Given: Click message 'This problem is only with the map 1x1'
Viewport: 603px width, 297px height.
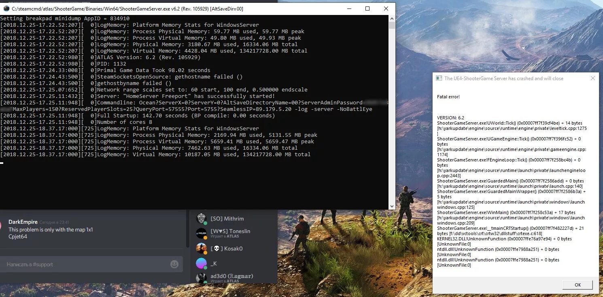Looking at the screenshot, I should 51,229.
